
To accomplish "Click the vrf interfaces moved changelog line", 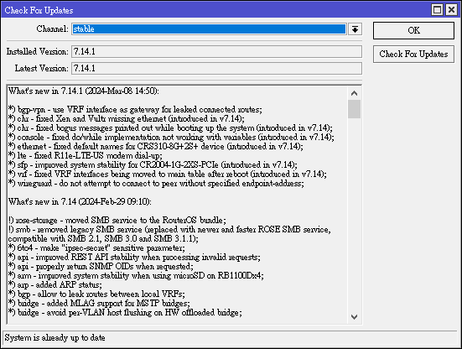I will [168, 174].
